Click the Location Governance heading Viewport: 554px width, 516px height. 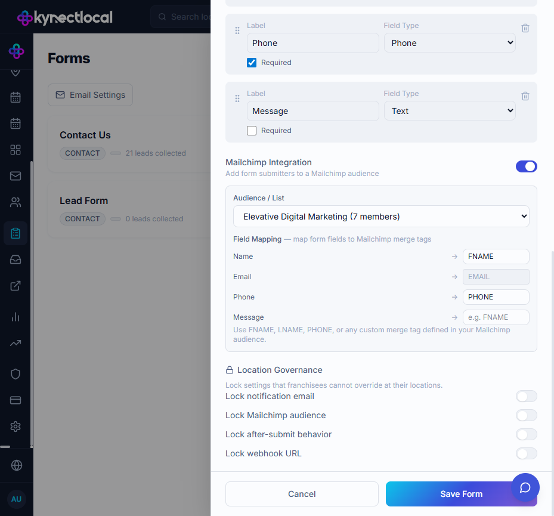[280, 370]
